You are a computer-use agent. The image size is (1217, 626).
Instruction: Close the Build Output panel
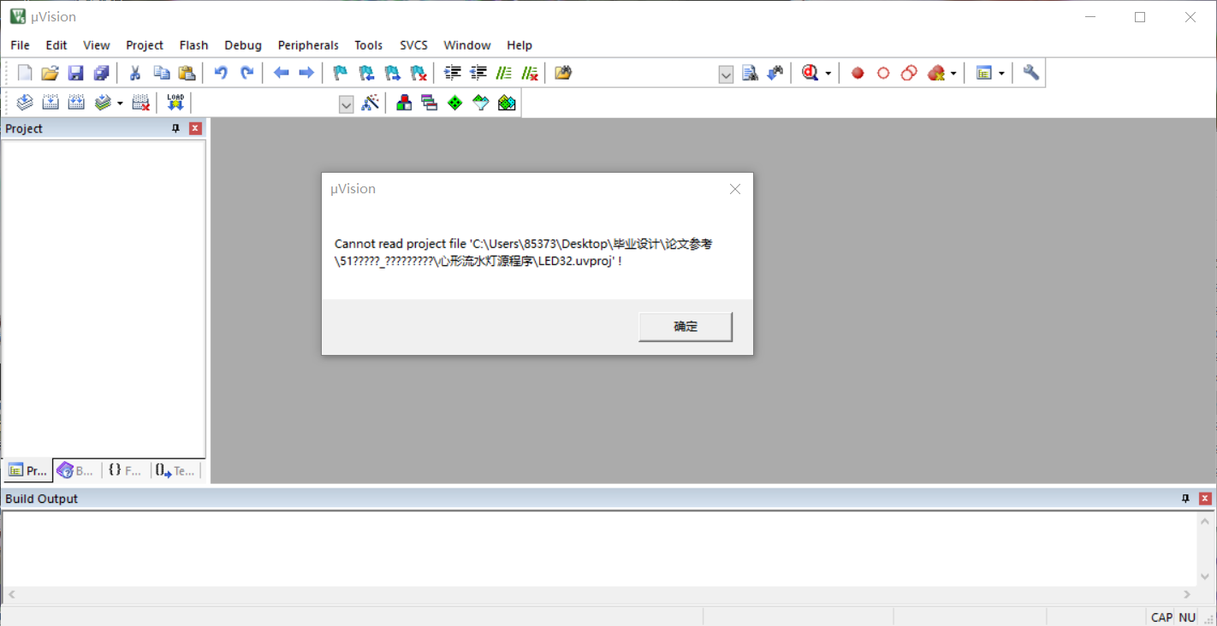coord(1205,499)
